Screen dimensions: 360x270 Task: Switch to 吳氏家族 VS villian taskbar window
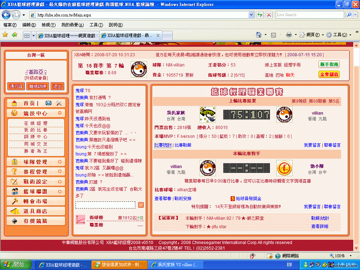175,265
